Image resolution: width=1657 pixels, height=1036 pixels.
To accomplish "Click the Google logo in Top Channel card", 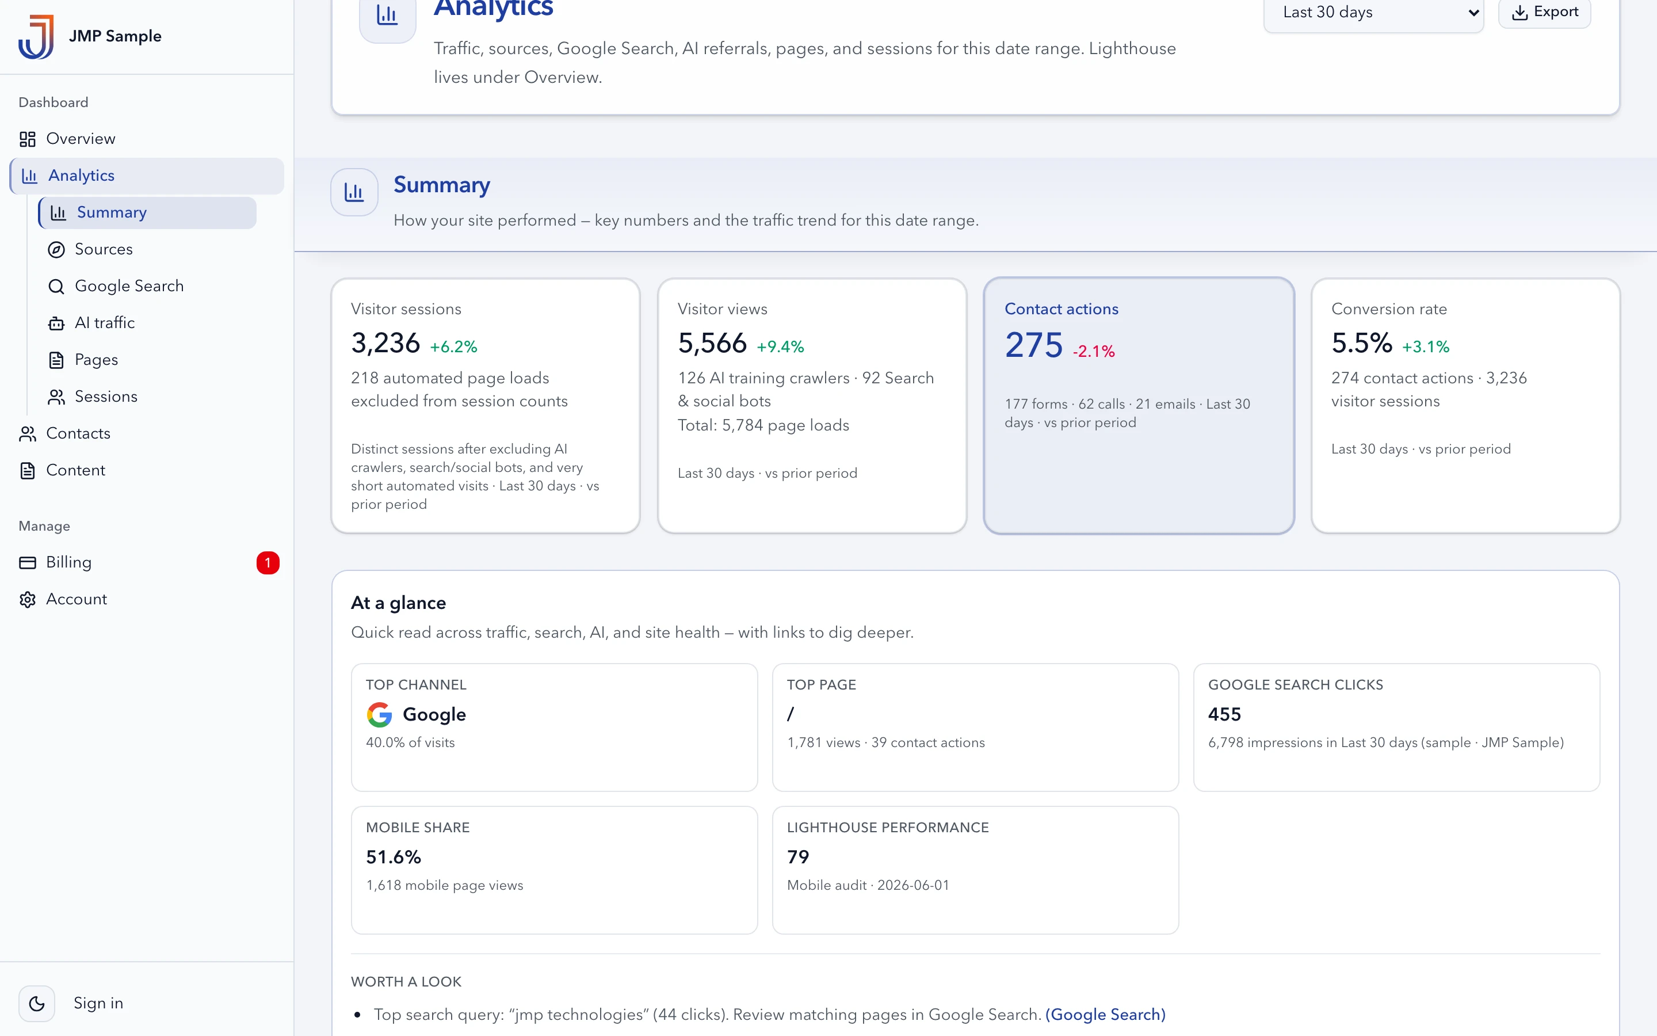I will 379,715.
